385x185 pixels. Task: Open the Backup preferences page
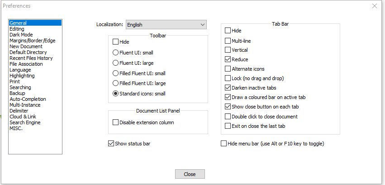tap(18, 93)
